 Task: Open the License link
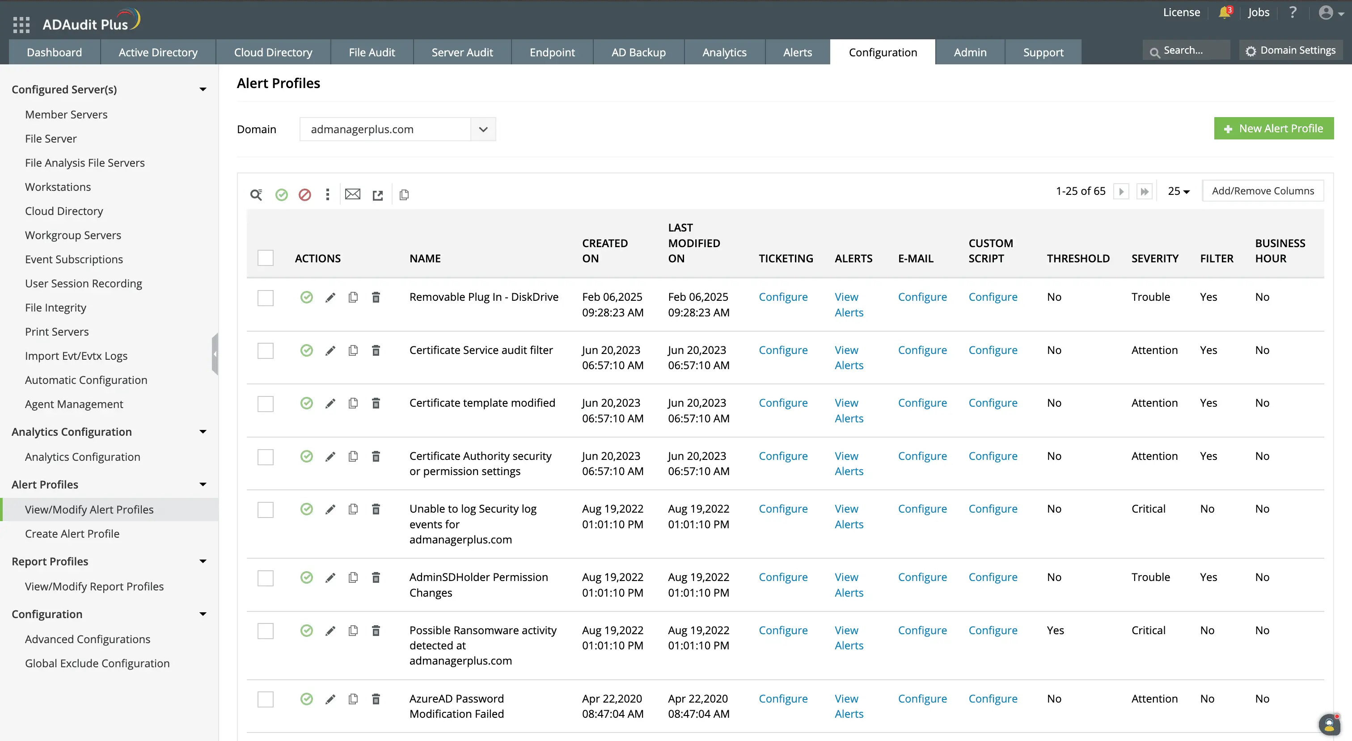pos(1181,12)
